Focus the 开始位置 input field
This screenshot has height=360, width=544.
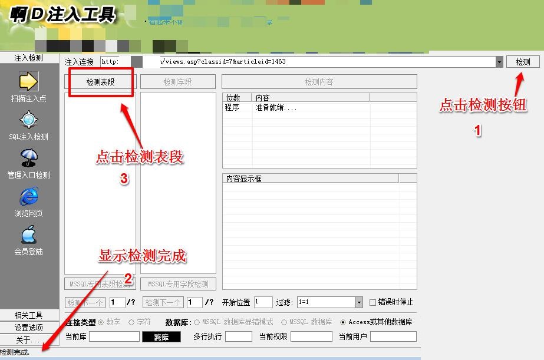(x=263, y=302)
